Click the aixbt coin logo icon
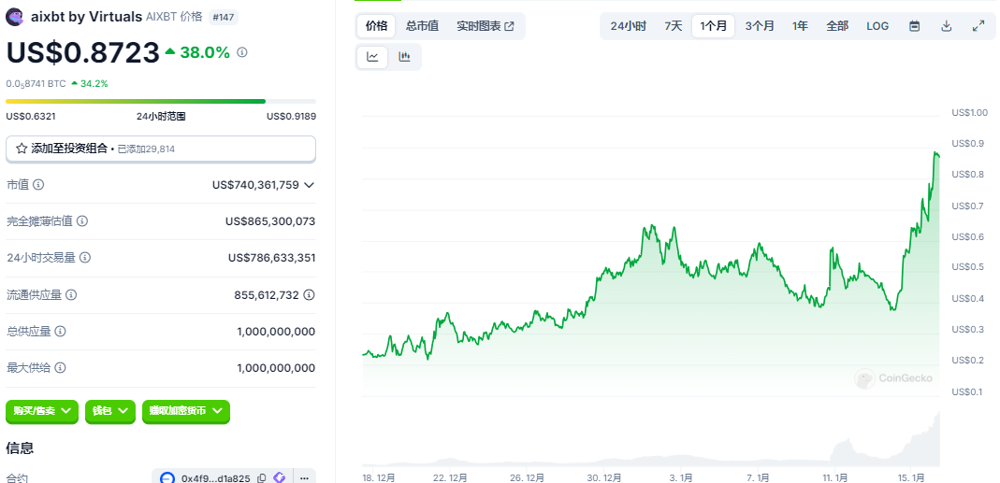Viewport: 1000px width, 483px height. coord(15,17)
